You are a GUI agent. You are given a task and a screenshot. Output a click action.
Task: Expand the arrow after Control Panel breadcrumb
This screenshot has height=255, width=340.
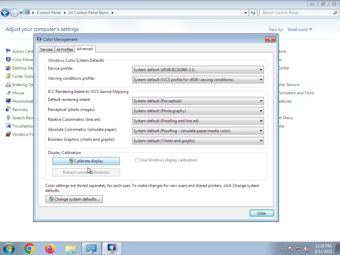65,13
